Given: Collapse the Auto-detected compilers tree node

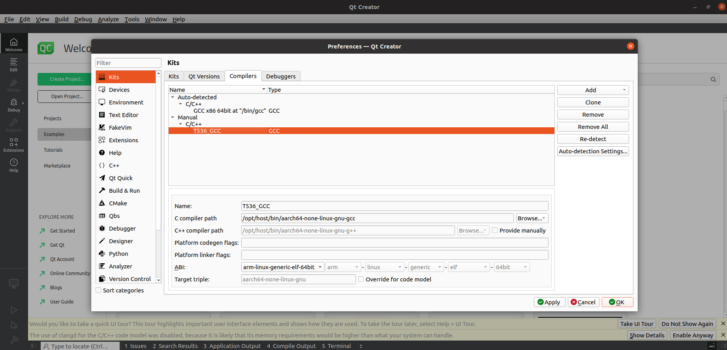Looking at the screenshot, I should coord(173,97).
